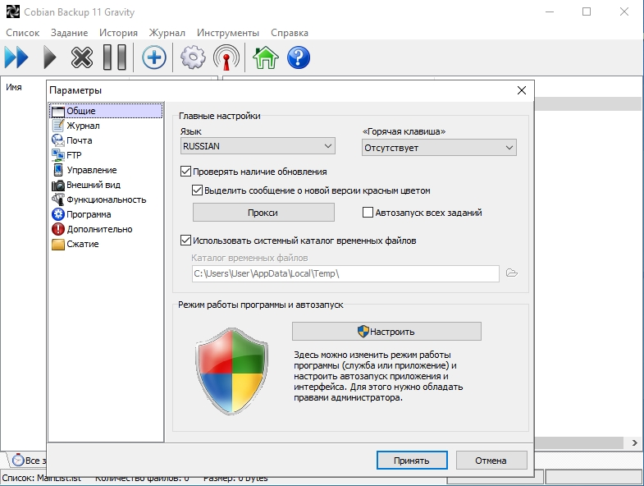
Task: Abort backup with the X toolbar icon
Action: [82, 57]
